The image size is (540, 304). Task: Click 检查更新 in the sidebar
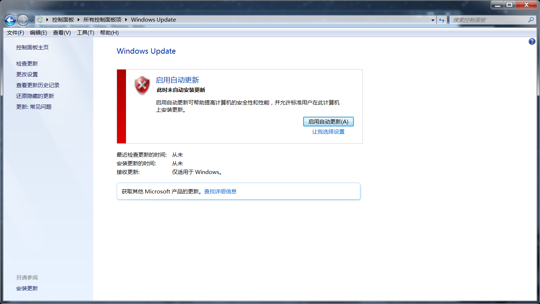coord(27,64)
